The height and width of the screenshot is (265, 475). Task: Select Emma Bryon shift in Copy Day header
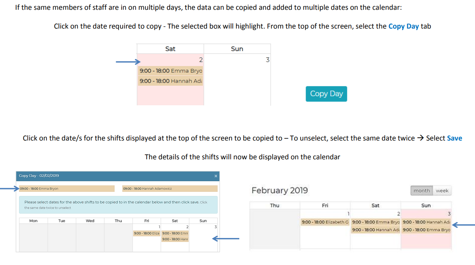point(66,189)
